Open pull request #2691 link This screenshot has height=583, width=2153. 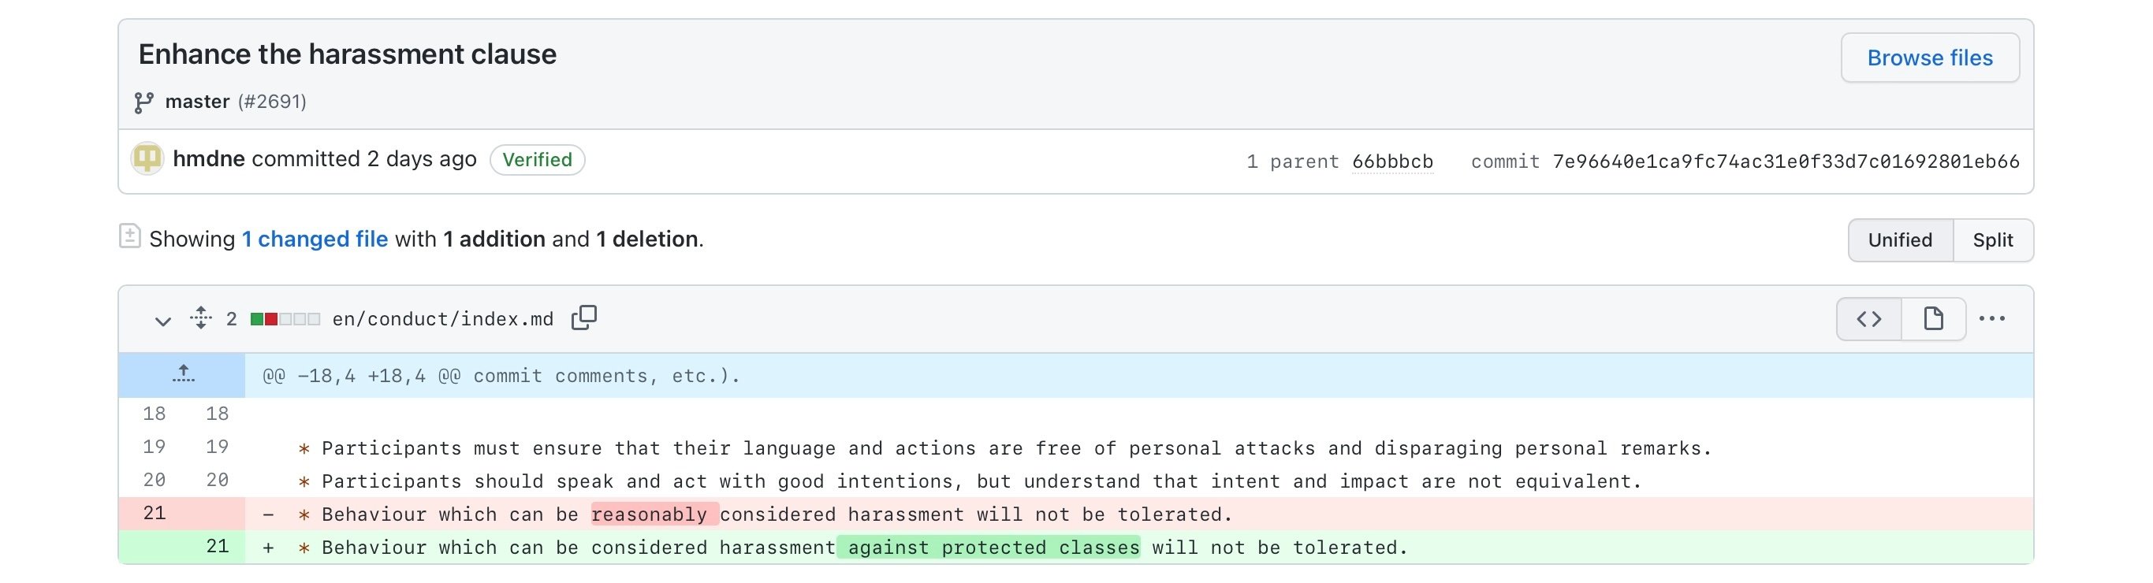(273, 102)
